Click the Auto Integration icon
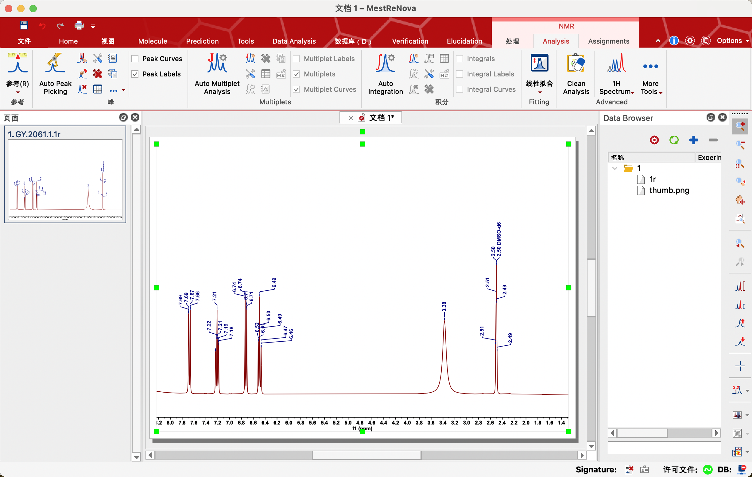 385,64
